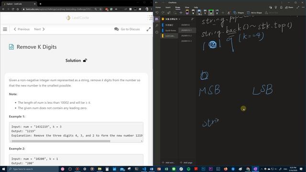
Task: Click lightbulb tell-me icon in OneNote
Action: [x=276, y=8]
